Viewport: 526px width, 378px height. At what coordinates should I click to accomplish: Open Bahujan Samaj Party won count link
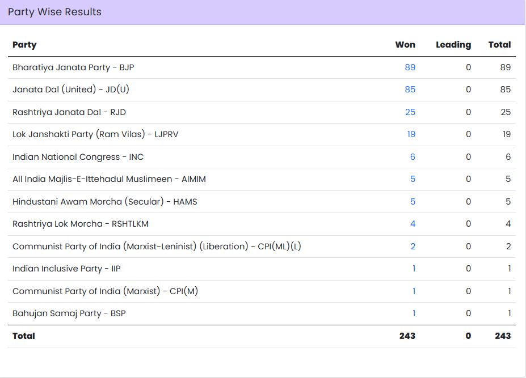point(414,313)
